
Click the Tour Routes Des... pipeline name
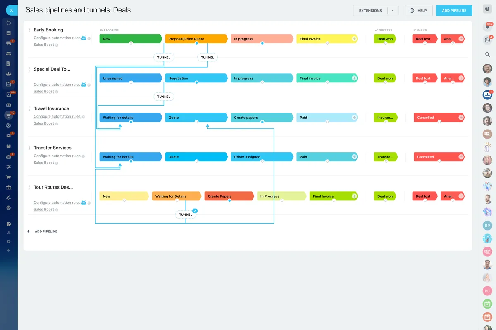pyautogui.click(x=53, y=187)
